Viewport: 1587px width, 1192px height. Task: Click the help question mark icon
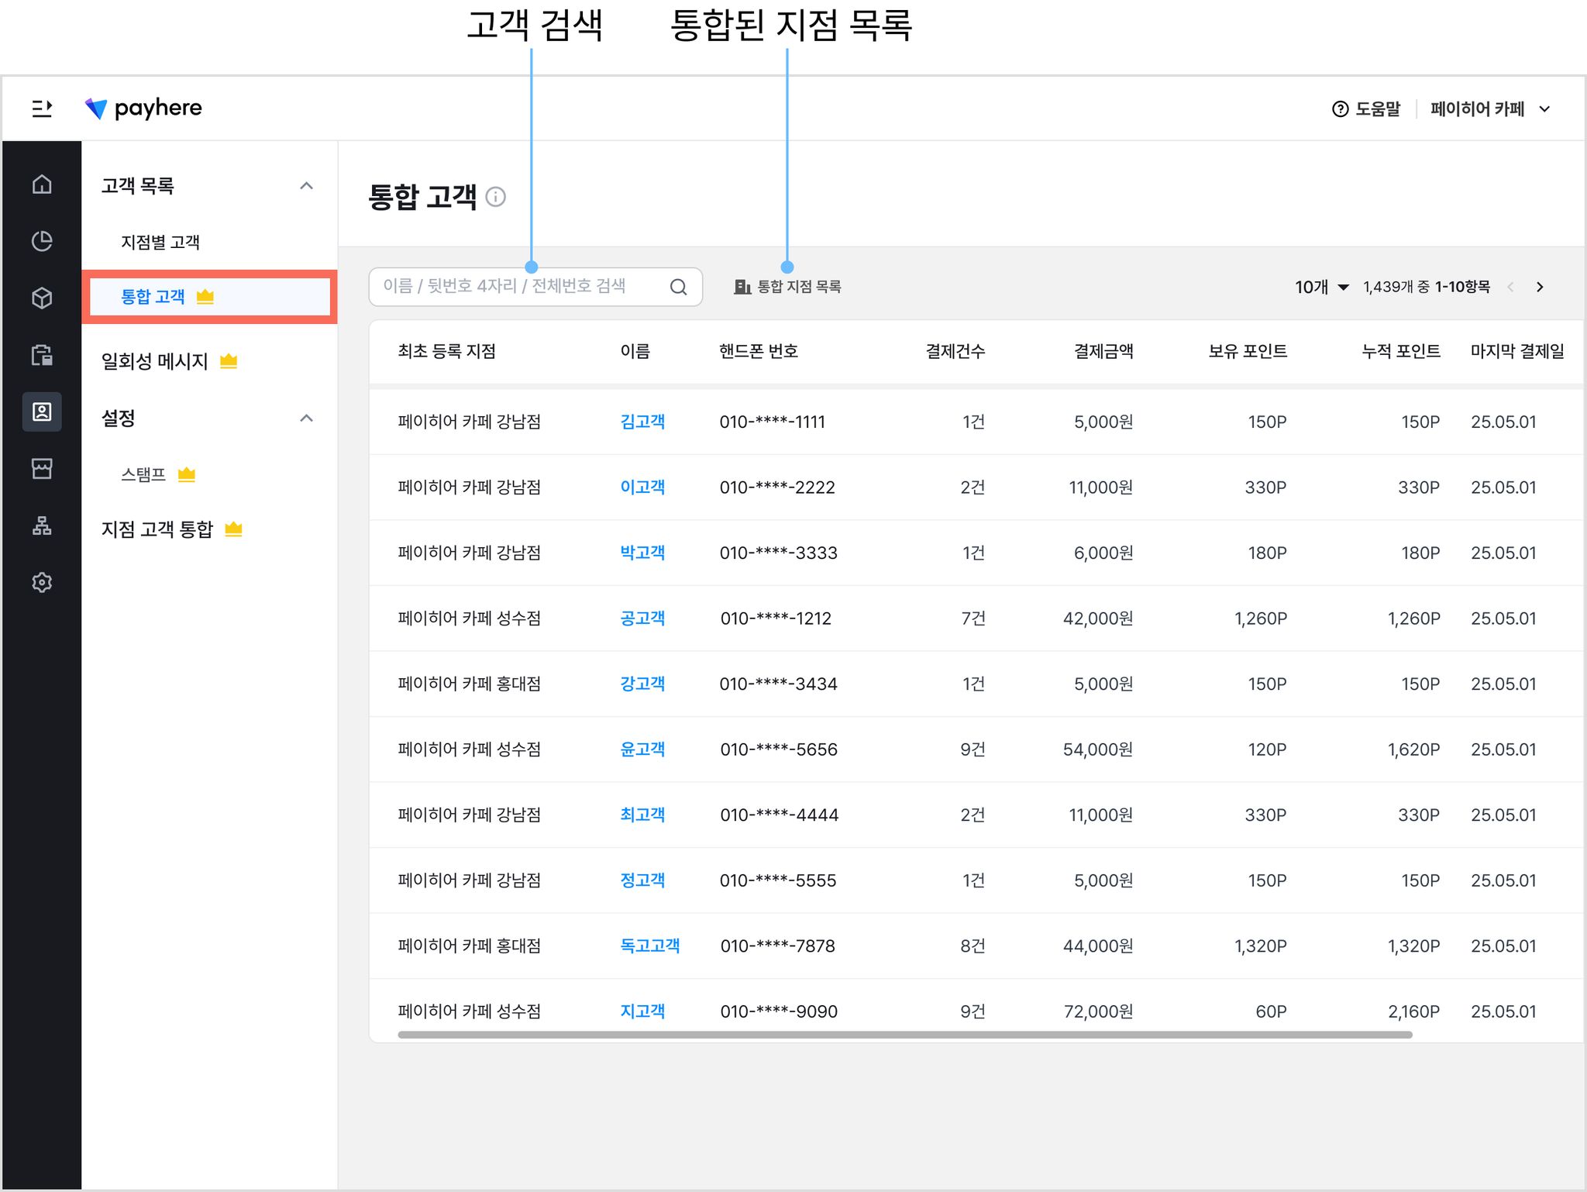point(1340,109)
